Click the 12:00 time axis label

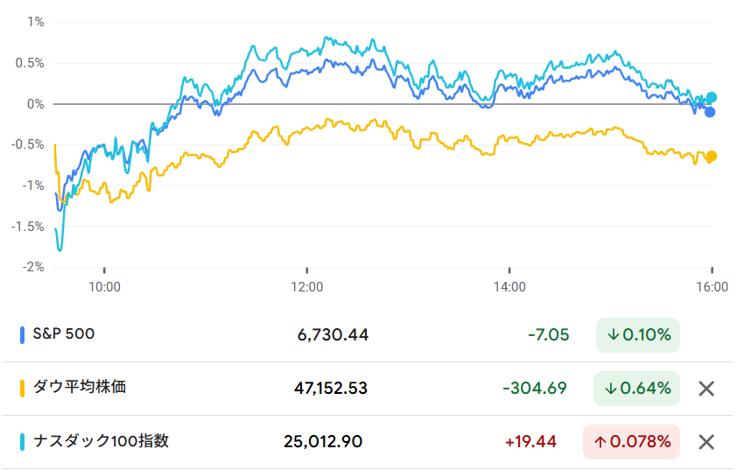(x=307, y=285)
